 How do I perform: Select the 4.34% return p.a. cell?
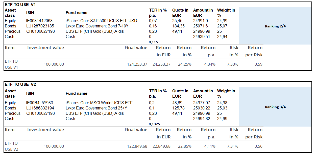pyautogui.click(x=210, y=64)
